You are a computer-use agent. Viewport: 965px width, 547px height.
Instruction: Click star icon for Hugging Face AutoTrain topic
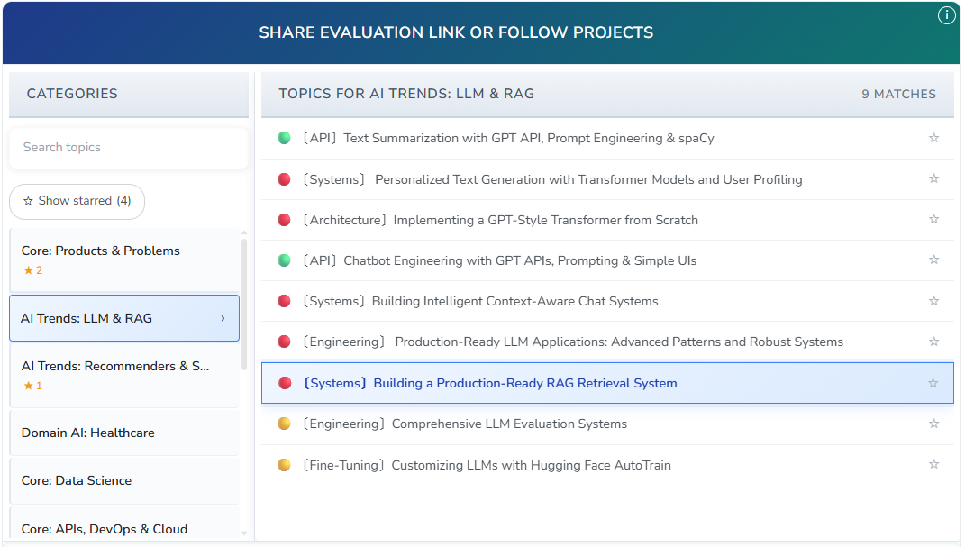click(x=933, y=465)
